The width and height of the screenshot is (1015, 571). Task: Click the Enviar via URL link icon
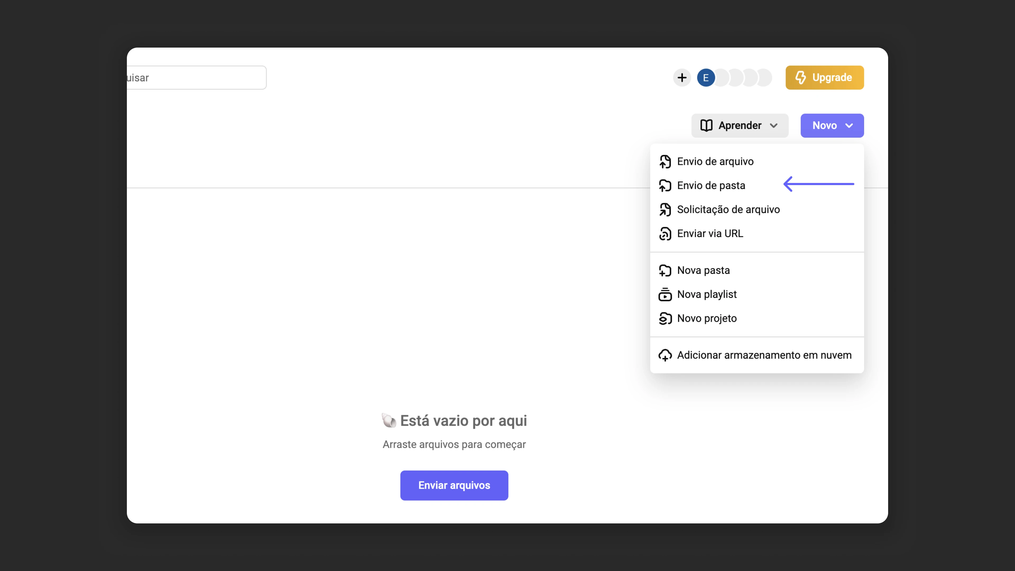pos(665,234)
